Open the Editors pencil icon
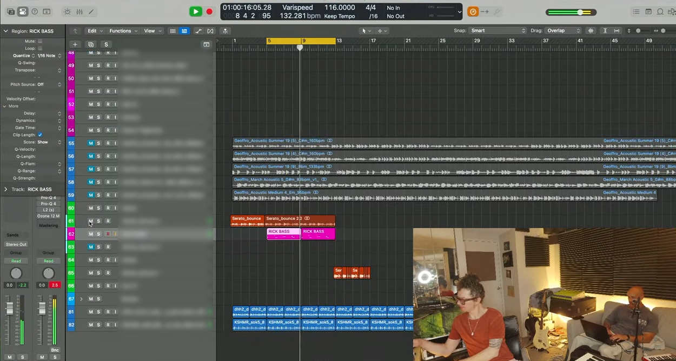Screen dimensions: 676x361 (91, 11)
